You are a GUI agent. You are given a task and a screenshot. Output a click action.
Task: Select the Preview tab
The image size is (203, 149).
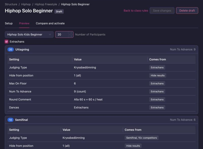[x=24, y=23]
